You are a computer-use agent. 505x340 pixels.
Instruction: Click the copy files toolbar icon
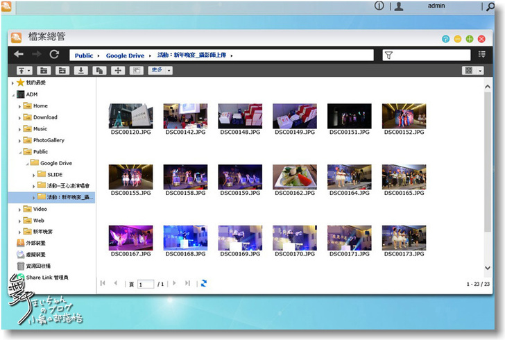(99, 70)
